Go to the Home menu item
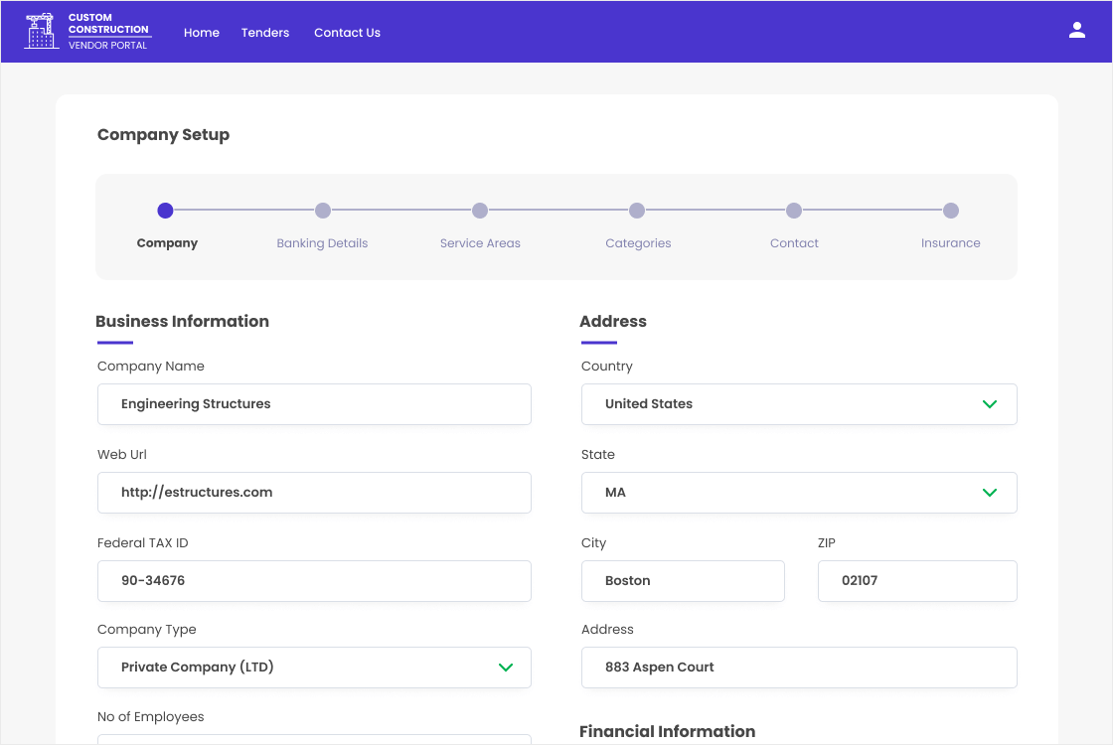 pos(202,33)
